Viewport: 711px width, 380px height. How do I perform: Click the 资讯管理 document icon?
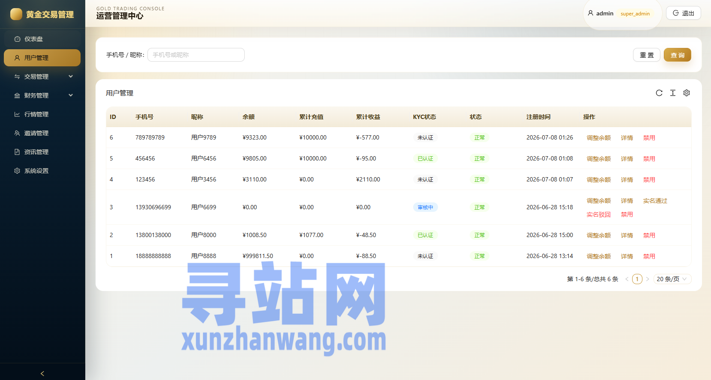click(x=17, y=152)
